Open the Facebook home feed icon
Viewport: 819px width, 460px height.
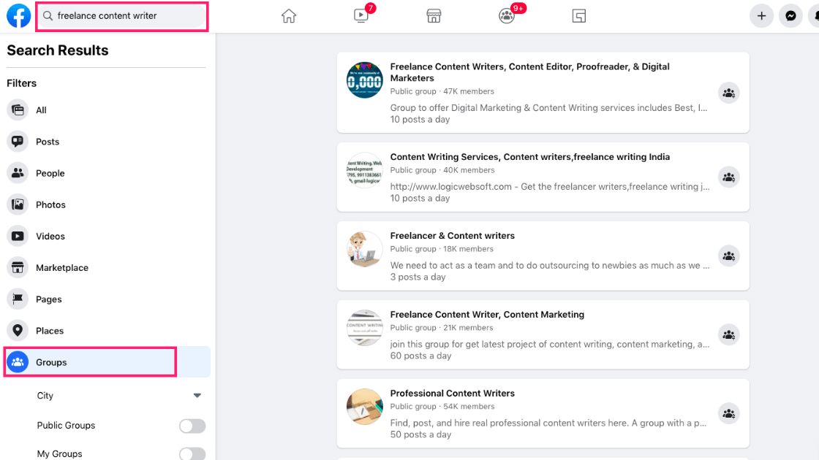(288, 15)
